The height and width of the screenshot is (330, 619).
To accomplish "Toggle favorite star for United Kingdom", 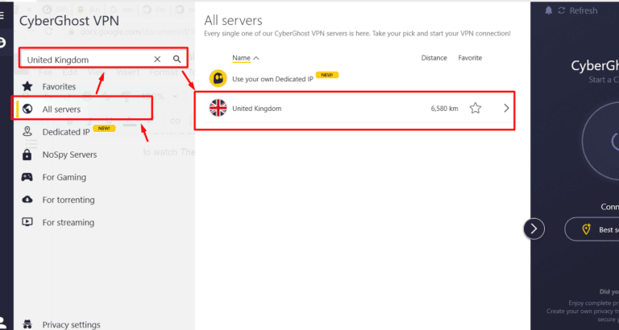I will [x=476, y=109].
